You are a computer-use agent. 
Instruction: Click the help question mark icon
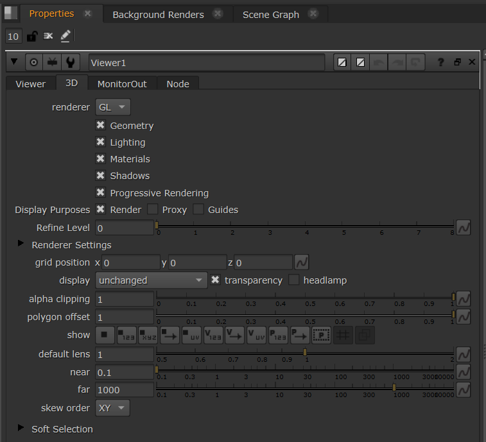(x=440, y=62)
